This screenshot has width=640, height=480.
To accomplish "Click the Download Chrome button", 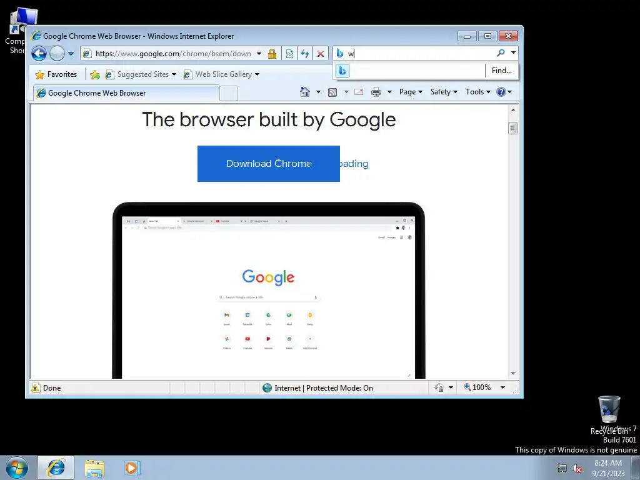I will coord(269,164).
